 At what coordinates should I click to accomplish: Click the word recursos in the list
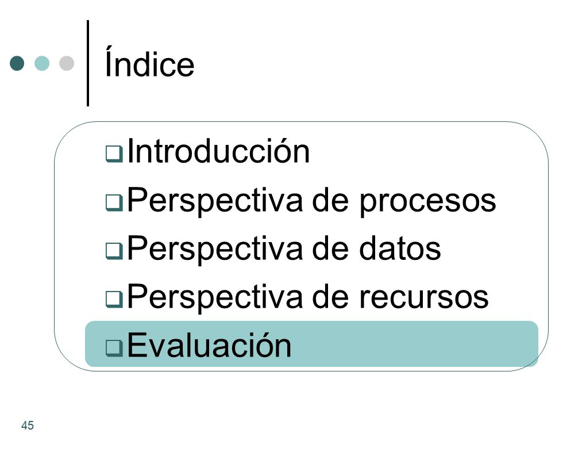(424, 298)
